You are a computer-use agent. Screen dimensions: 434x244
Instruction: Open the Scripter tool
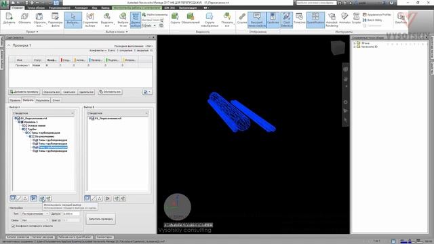[356, 18]
